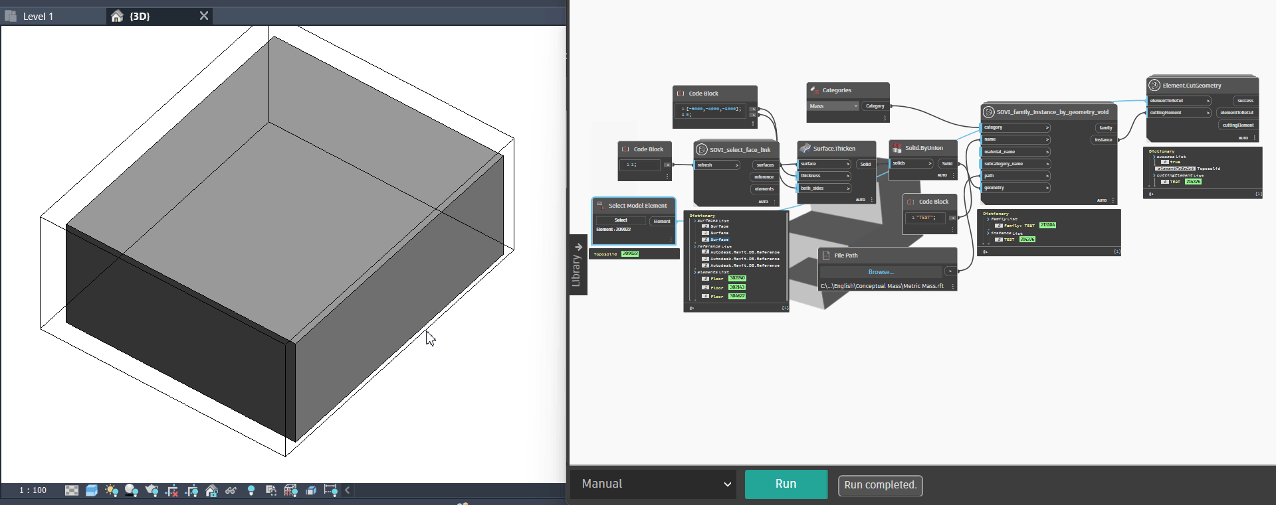Toggle Shadows icon in view control bar
1276x505 pixels.
[132, 490]
